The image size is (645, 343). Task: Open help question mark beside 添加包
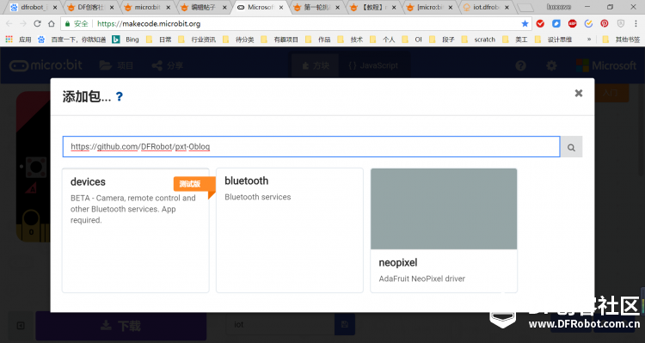tap(119, 96)
